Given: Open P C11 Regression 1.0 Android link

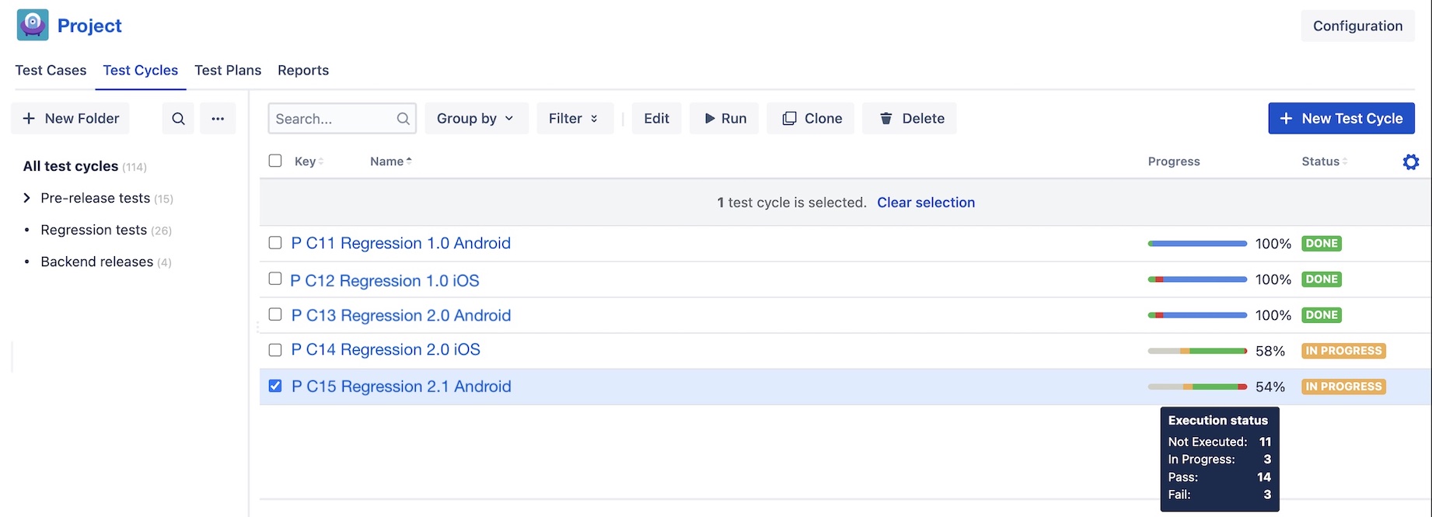Looking at the screenshot, I should click(401, 243).
